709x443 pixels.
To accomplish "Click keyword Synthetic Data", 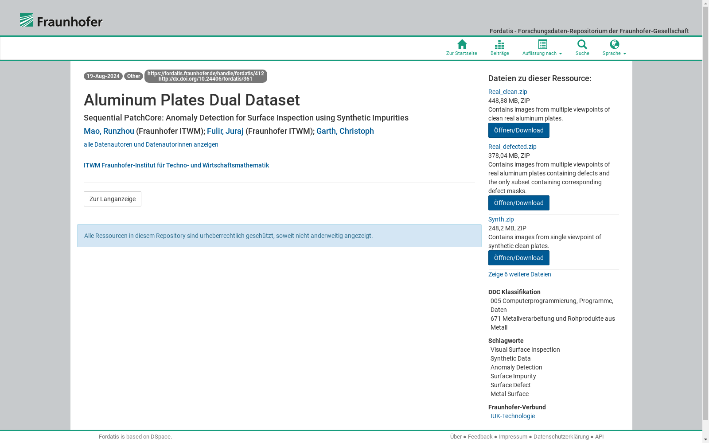I will pos(510,358).
